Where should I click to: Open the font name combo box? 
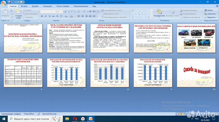pos(48,12)
